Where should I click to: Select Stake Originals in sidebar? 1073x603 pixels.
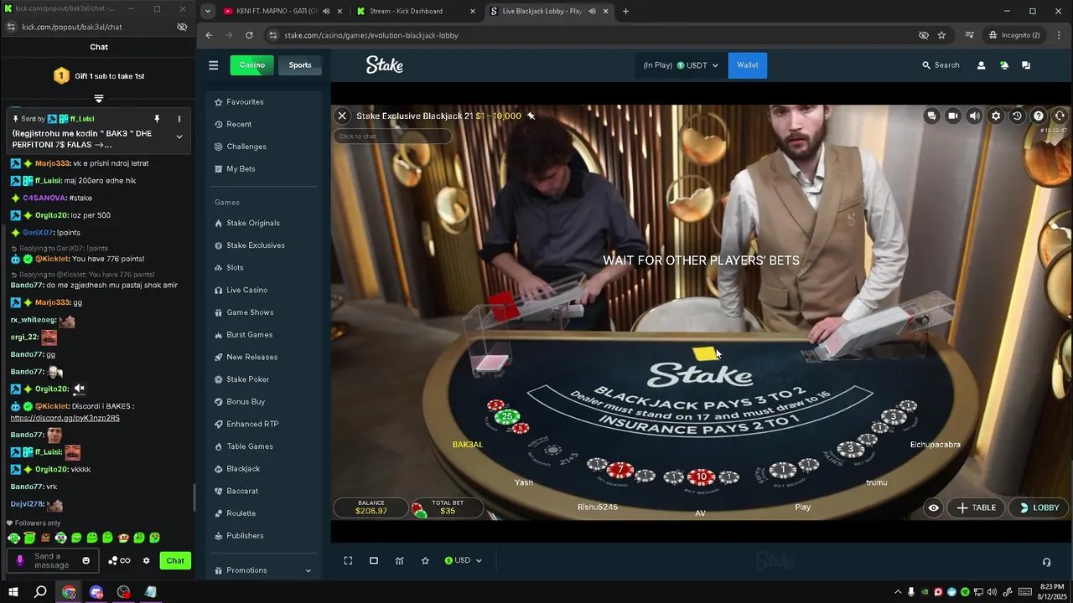pos(253,223)
